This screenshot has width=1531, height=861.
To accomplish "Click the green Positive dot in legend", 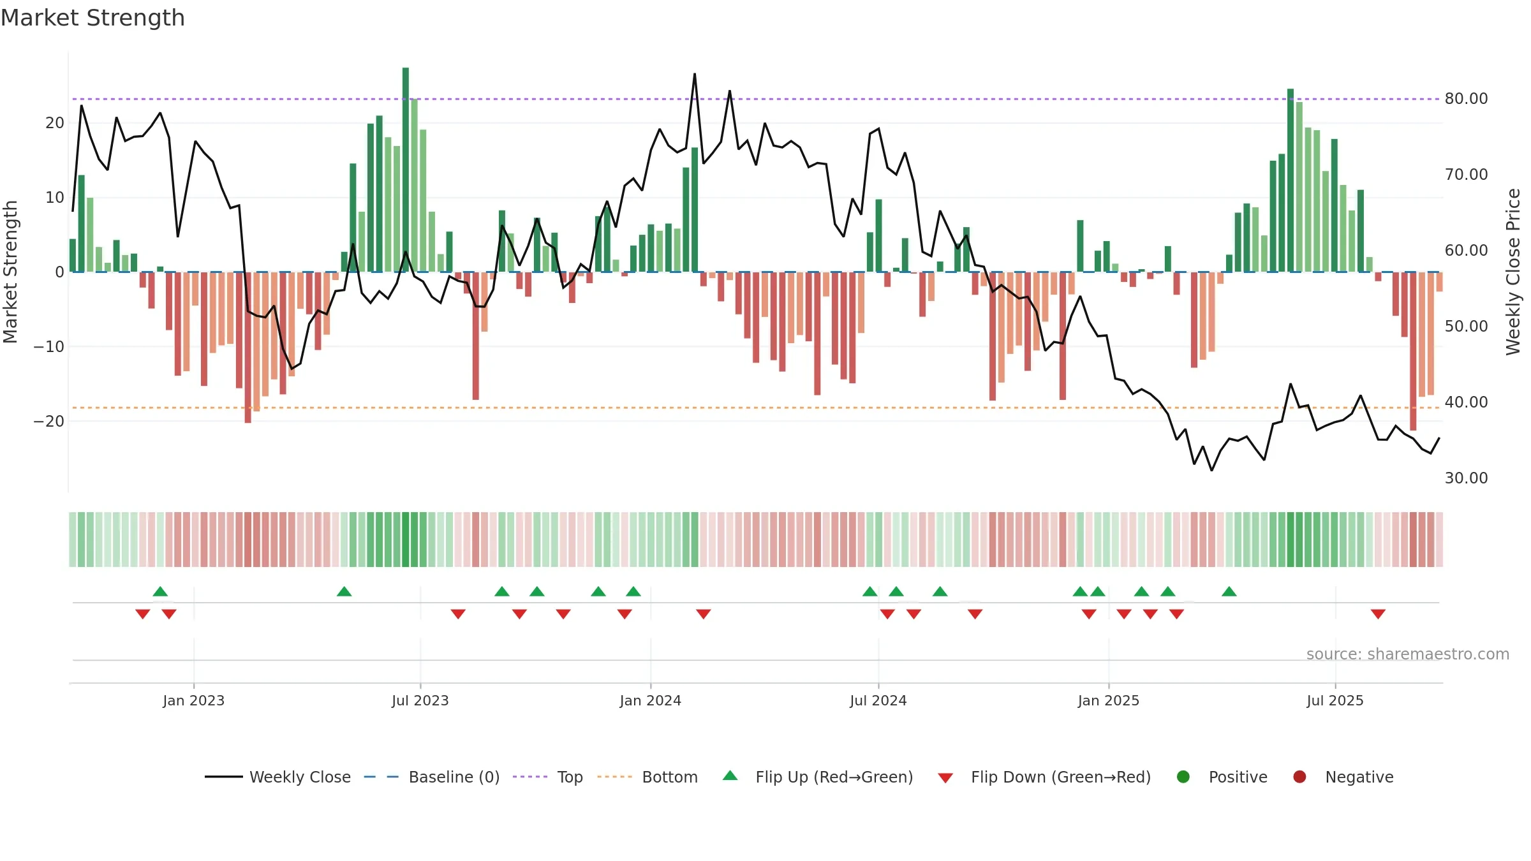I will tap(1183, 777).
